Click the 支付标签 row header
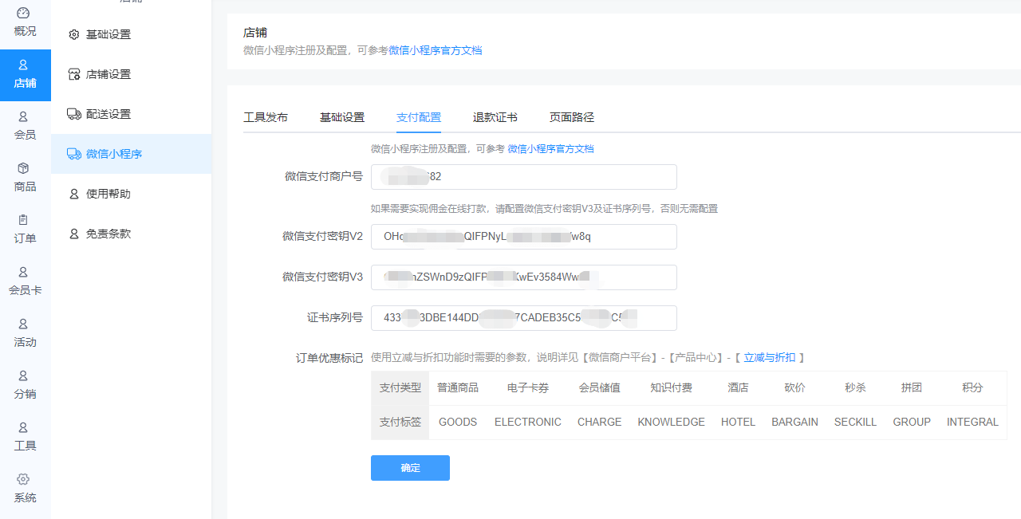 point(400,422)
